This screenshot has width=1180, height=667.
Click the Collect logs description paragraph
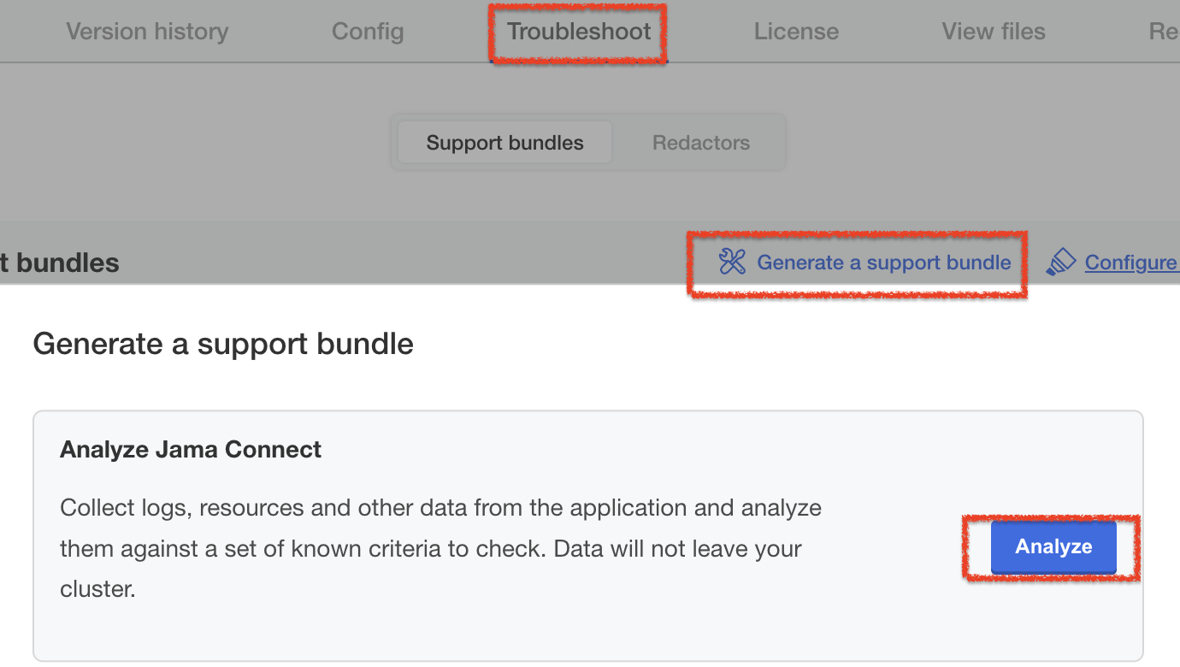pyautogui.click(x=440, y=548)
